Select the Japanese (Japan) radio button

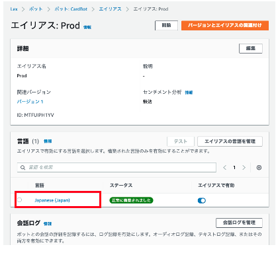click(x=20, y=199)
